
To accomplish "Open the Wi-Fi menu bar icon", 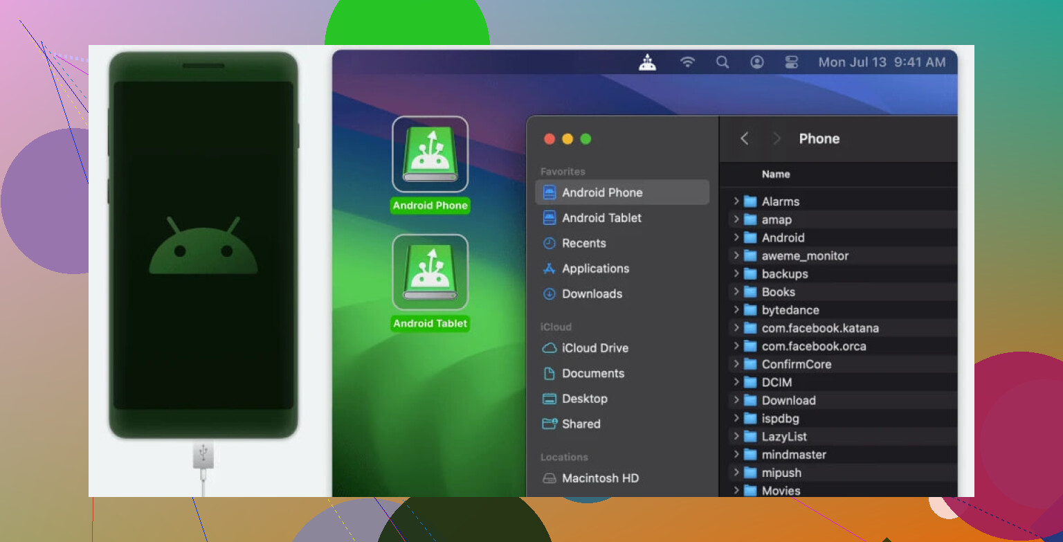I will tap(687, 62).
